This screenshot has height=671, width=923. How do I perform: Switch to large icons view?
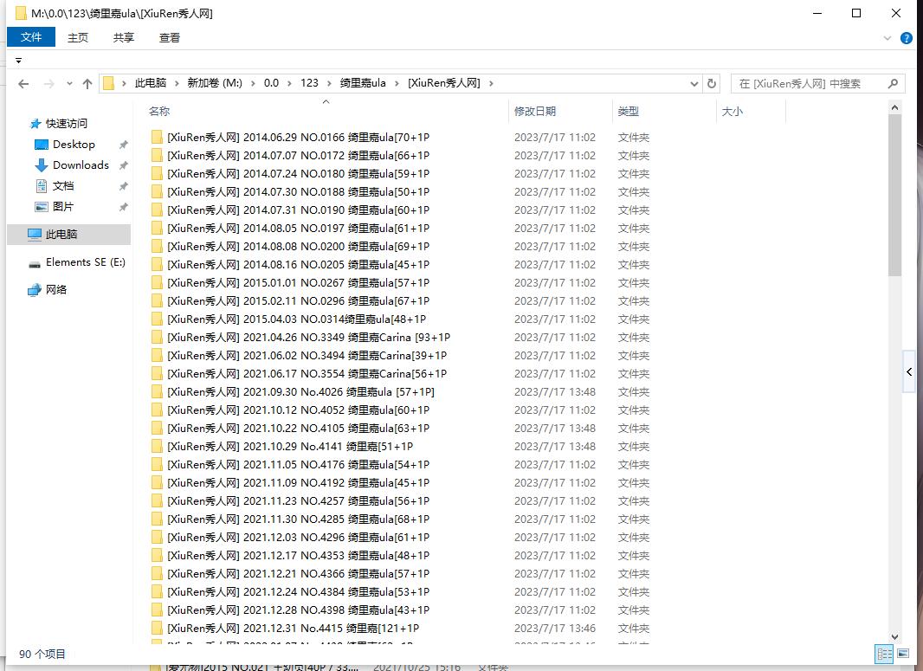click(x=903, y=654)
